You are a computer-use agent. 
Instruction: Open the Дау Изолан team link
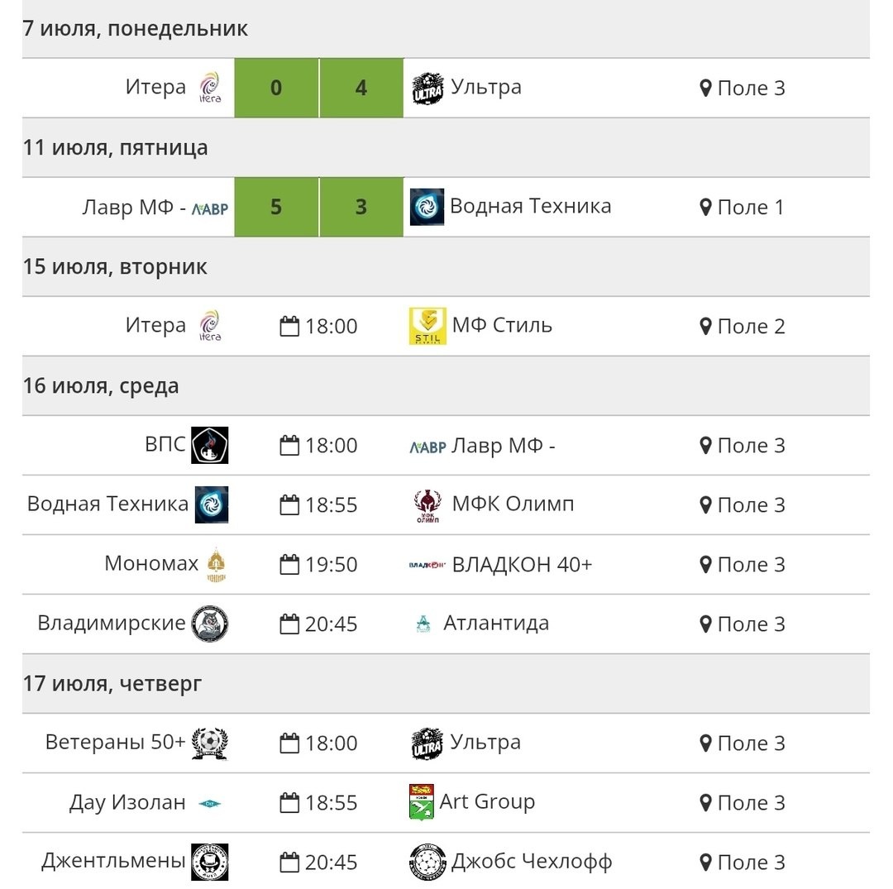click(x=127, y=802)
